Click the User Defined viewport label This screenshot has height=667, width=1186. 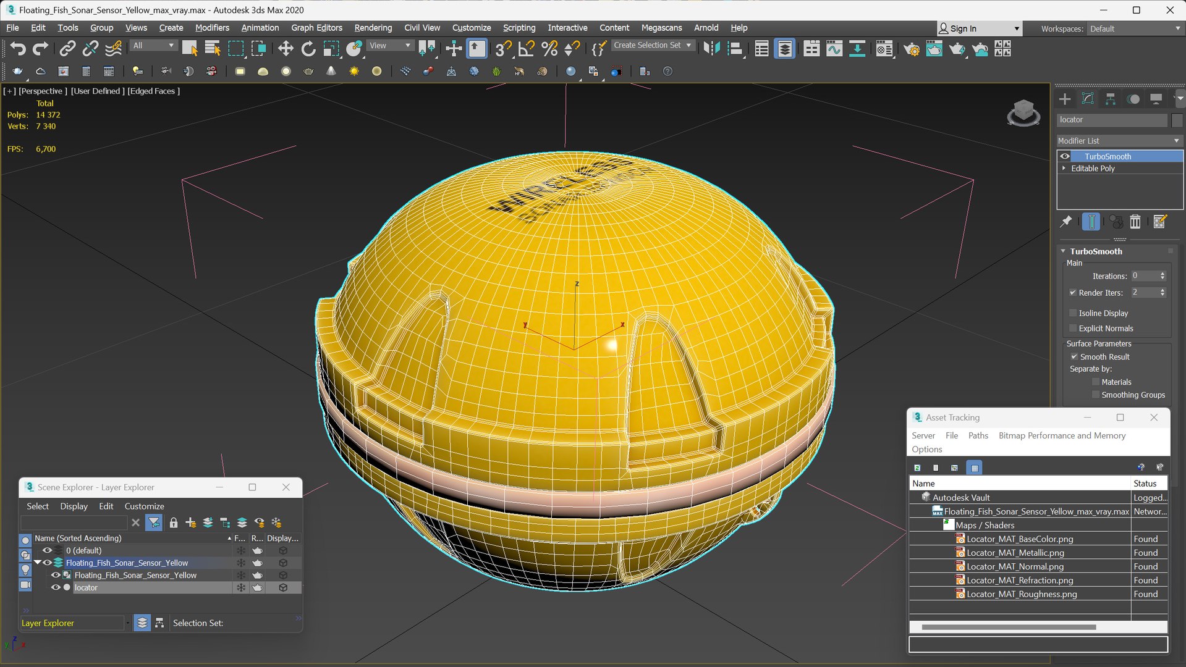click(98, 91)
